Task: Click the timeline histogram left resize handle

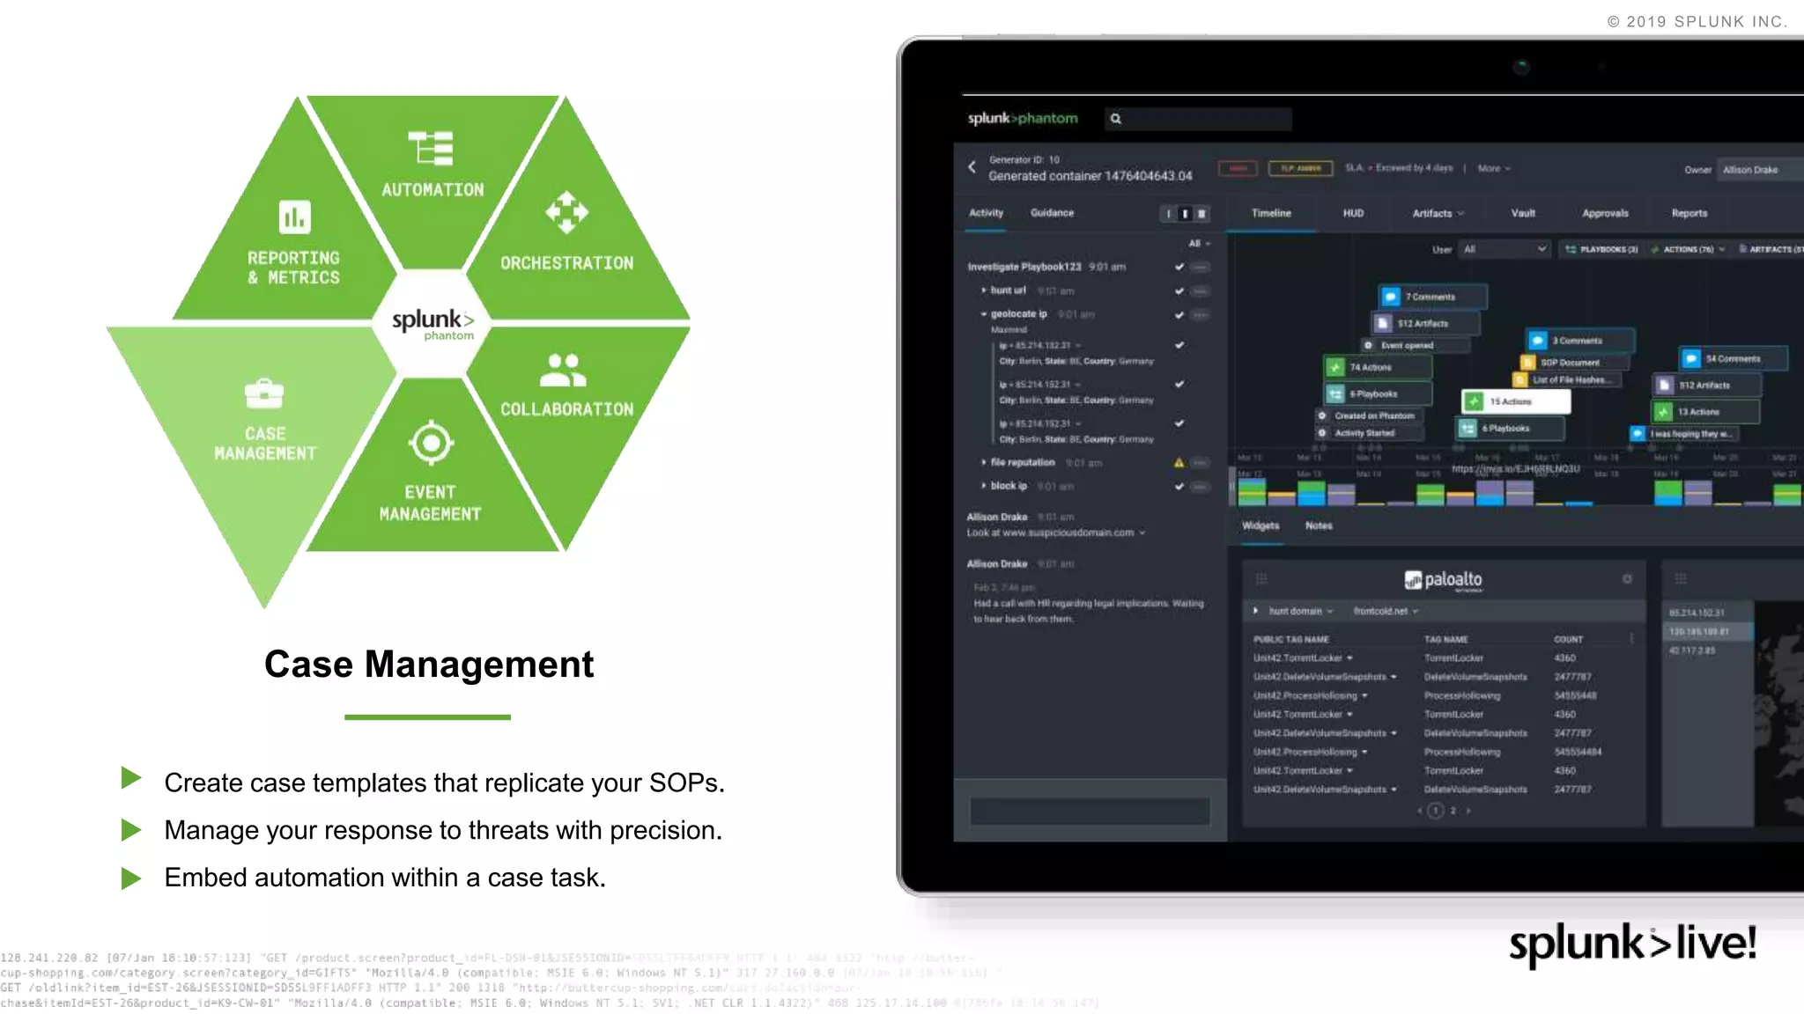Action: point(1232,485)
